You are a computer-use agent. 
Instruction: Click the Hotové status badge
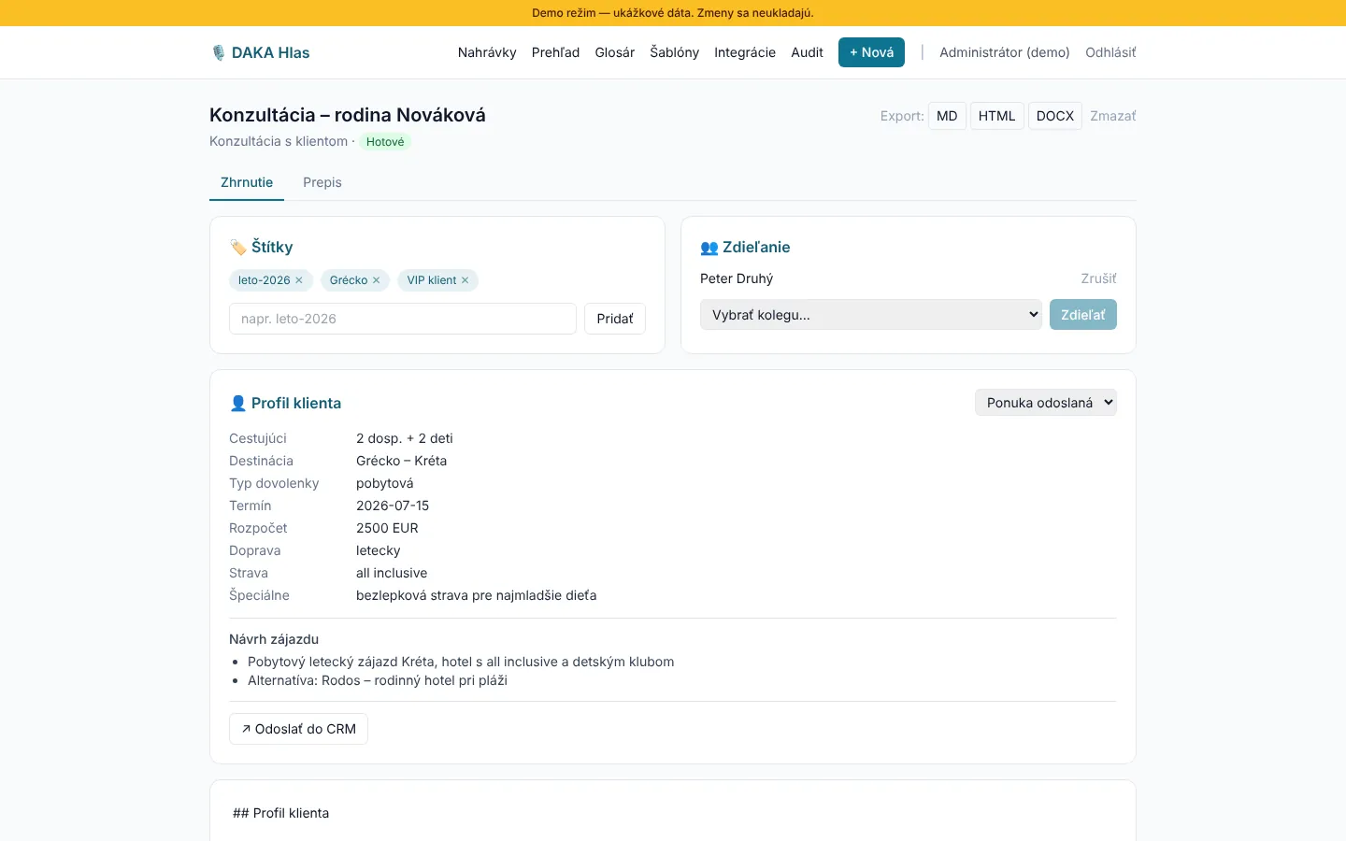click(385, 142)
